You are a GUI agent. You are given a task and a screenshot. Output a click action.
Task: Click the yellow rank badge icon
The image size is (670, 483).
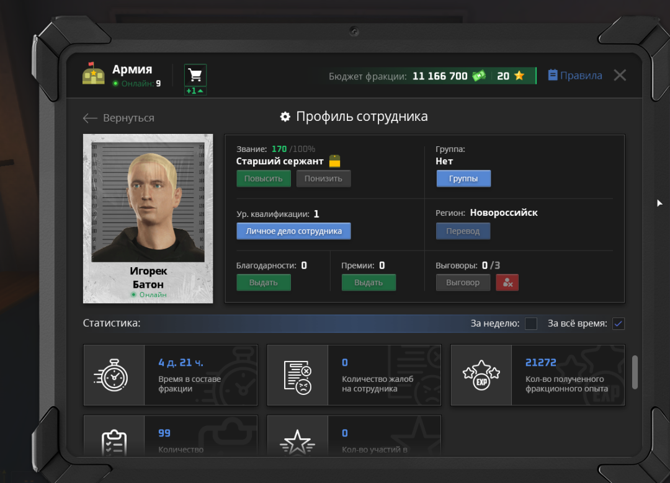point(334,161)
